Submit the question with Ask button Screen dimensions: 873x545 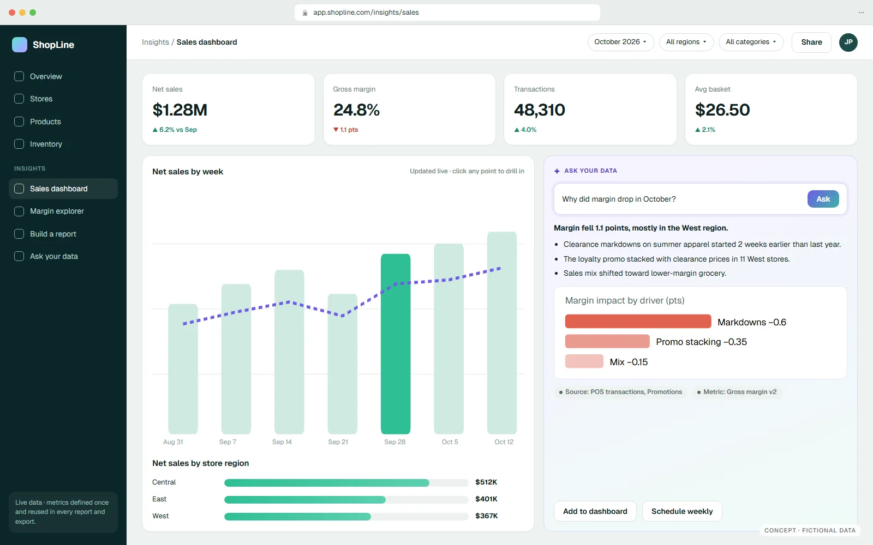(823, 199)
